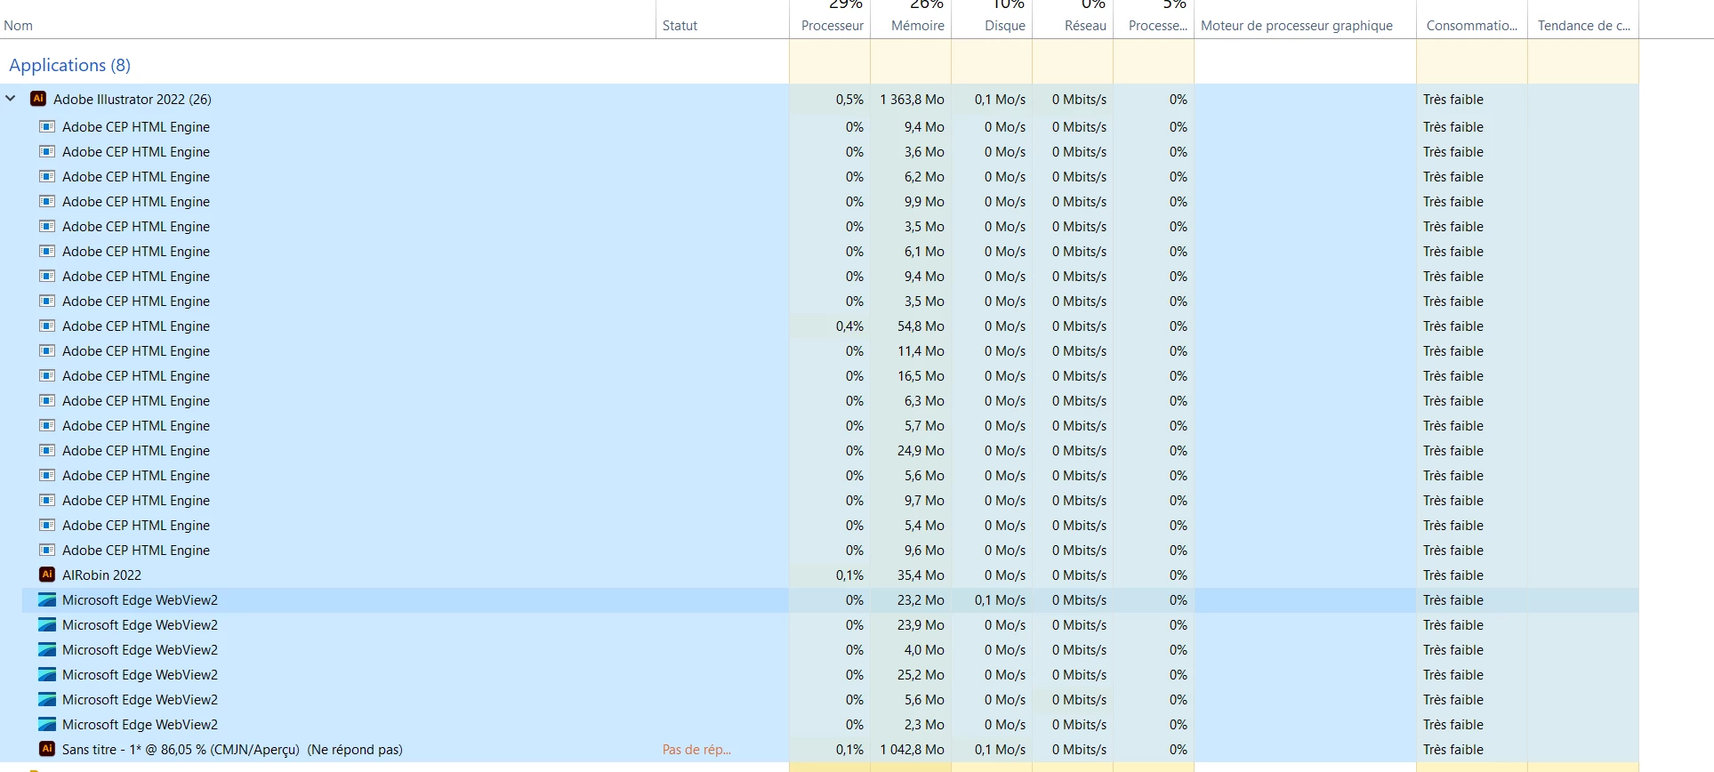The width and height of the screenshot is (1714, 772).
Task: Collapse the Adobe Illustrator 2022 process group
Action: 11,99
